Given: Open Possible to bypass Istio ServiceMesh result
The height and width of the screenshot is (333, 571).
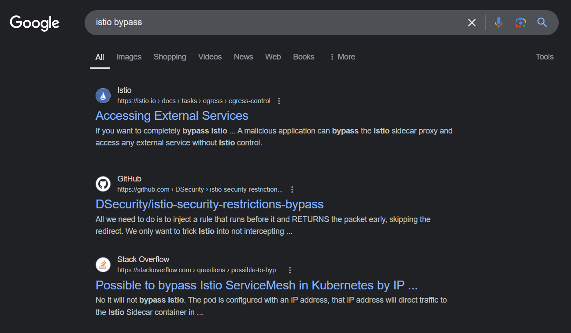Looking at the screenshot, I should pyautogui.click(x=256, y=285).
